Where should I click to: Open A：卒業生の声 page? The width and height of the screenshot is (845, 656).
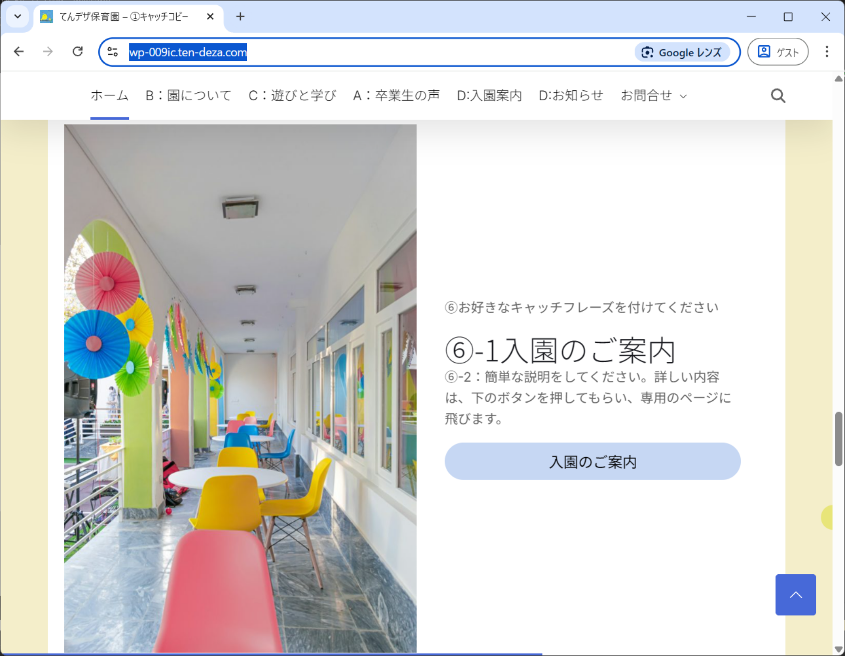(x=396, y=96)
